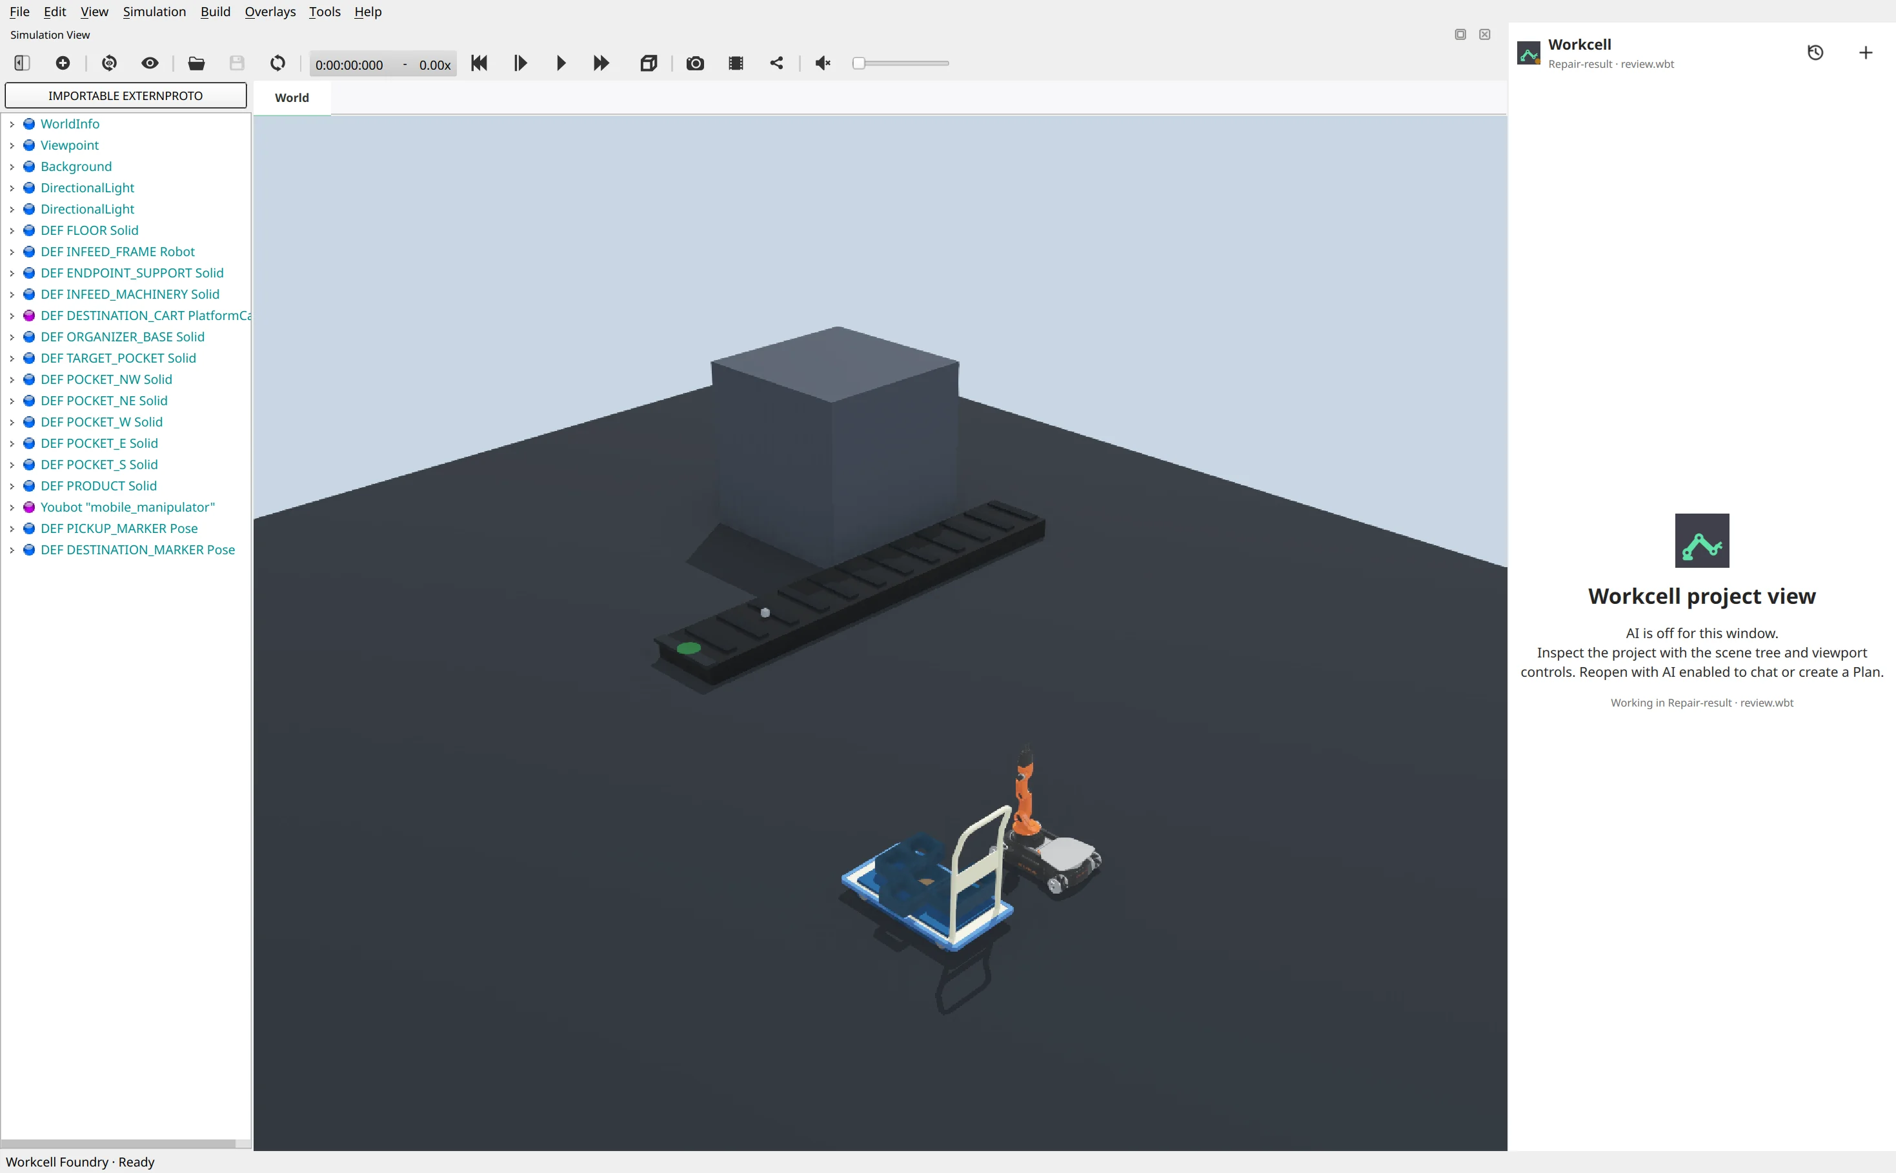Run the simulation in fast mode
The image size is (1896, 1173).
click(601, 64)
